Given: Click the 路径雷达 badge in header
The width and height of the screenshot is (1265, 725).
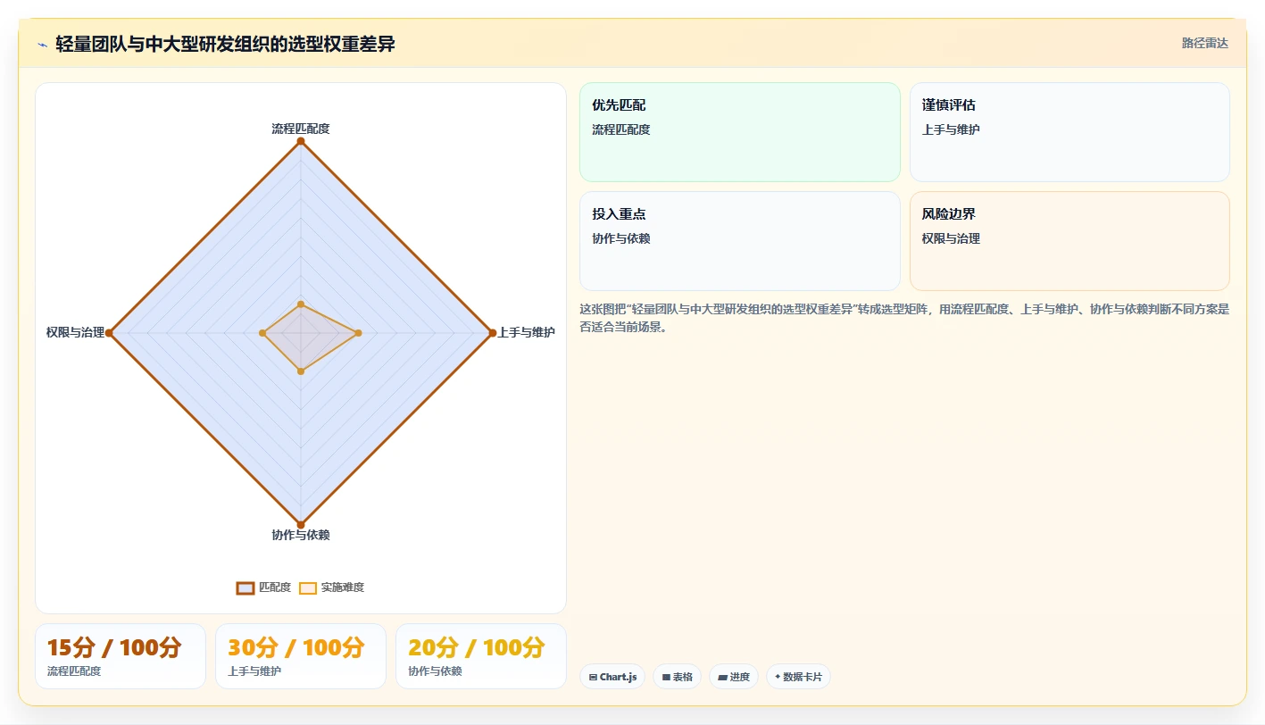Looking at the screenshot, I should click(1205, 43).
